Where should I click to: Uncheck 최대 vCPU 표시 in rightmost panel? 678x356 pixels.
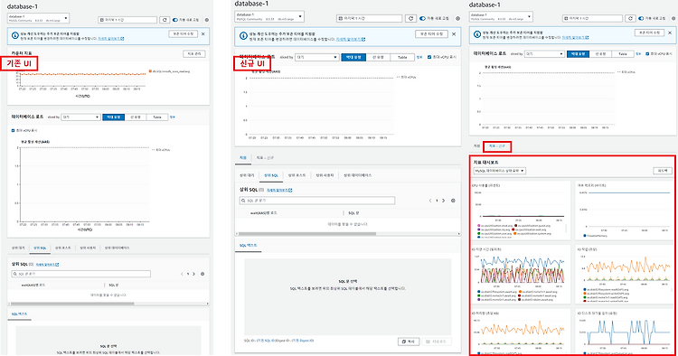[647, 54]
